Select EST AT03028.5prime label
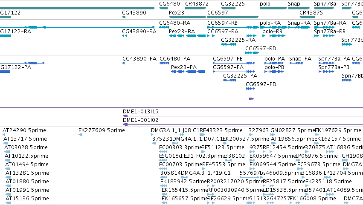The width and height of the screenshot is (363, 205). (26, 147)
